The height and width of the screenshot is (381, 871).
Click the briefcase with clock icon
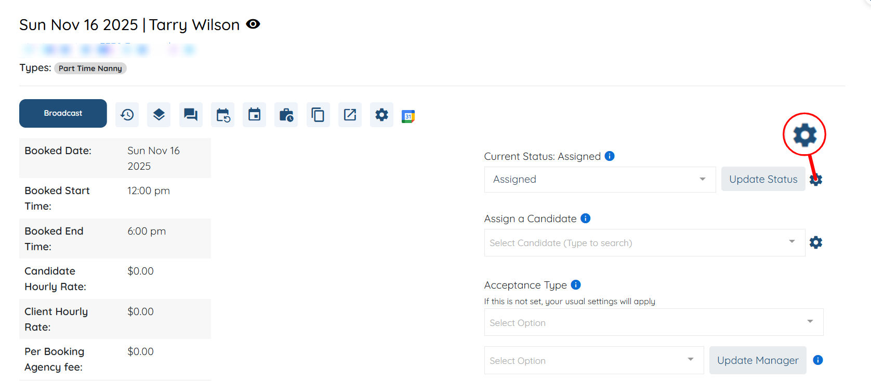click(x=286, y=115)
